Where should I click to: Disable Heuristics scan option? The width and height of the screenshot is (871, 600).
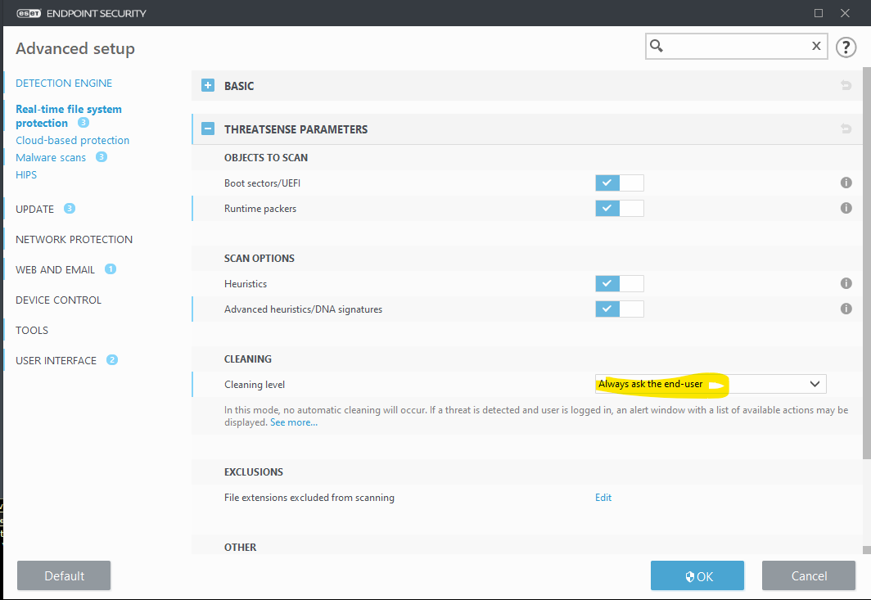[x=620, y=283]
